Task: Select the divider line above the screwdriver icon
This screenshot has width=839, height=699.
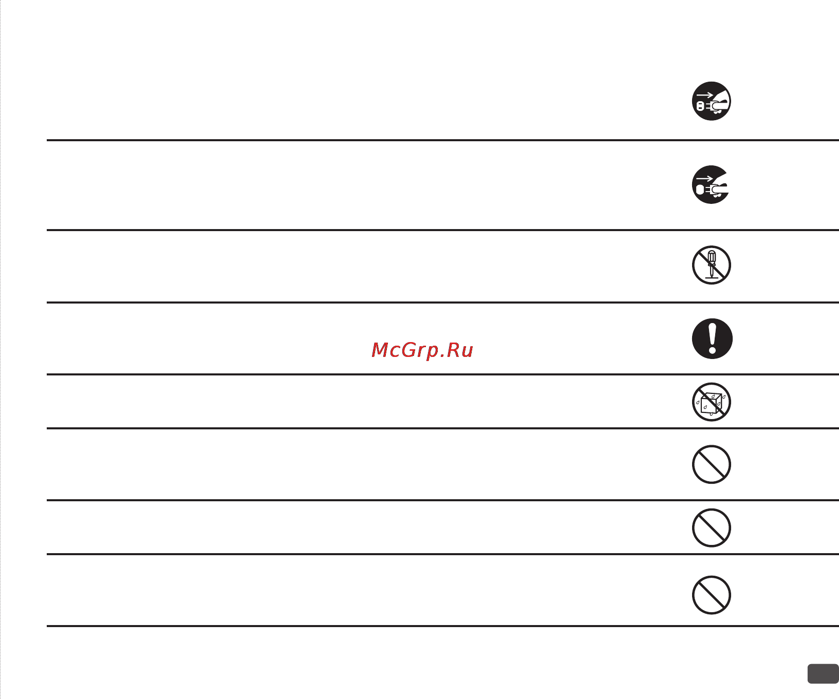Action: 443,230
